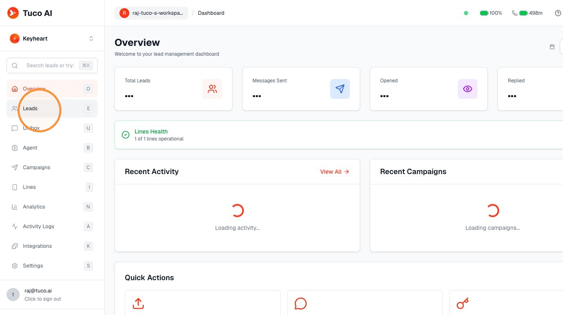Click the chat bubble Quick Actions icon
Image resolution: width=563 pixels, height=315 pixels.
301,304
